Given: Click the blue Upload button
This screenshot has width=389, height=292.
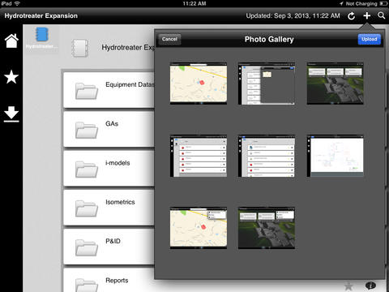Looking at the screenshot, I should coord(370,39).
